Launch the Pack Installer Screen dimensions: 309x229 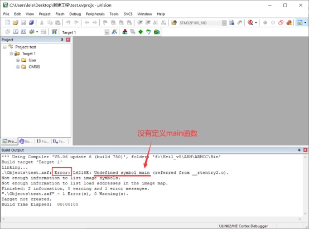point(157,32)
